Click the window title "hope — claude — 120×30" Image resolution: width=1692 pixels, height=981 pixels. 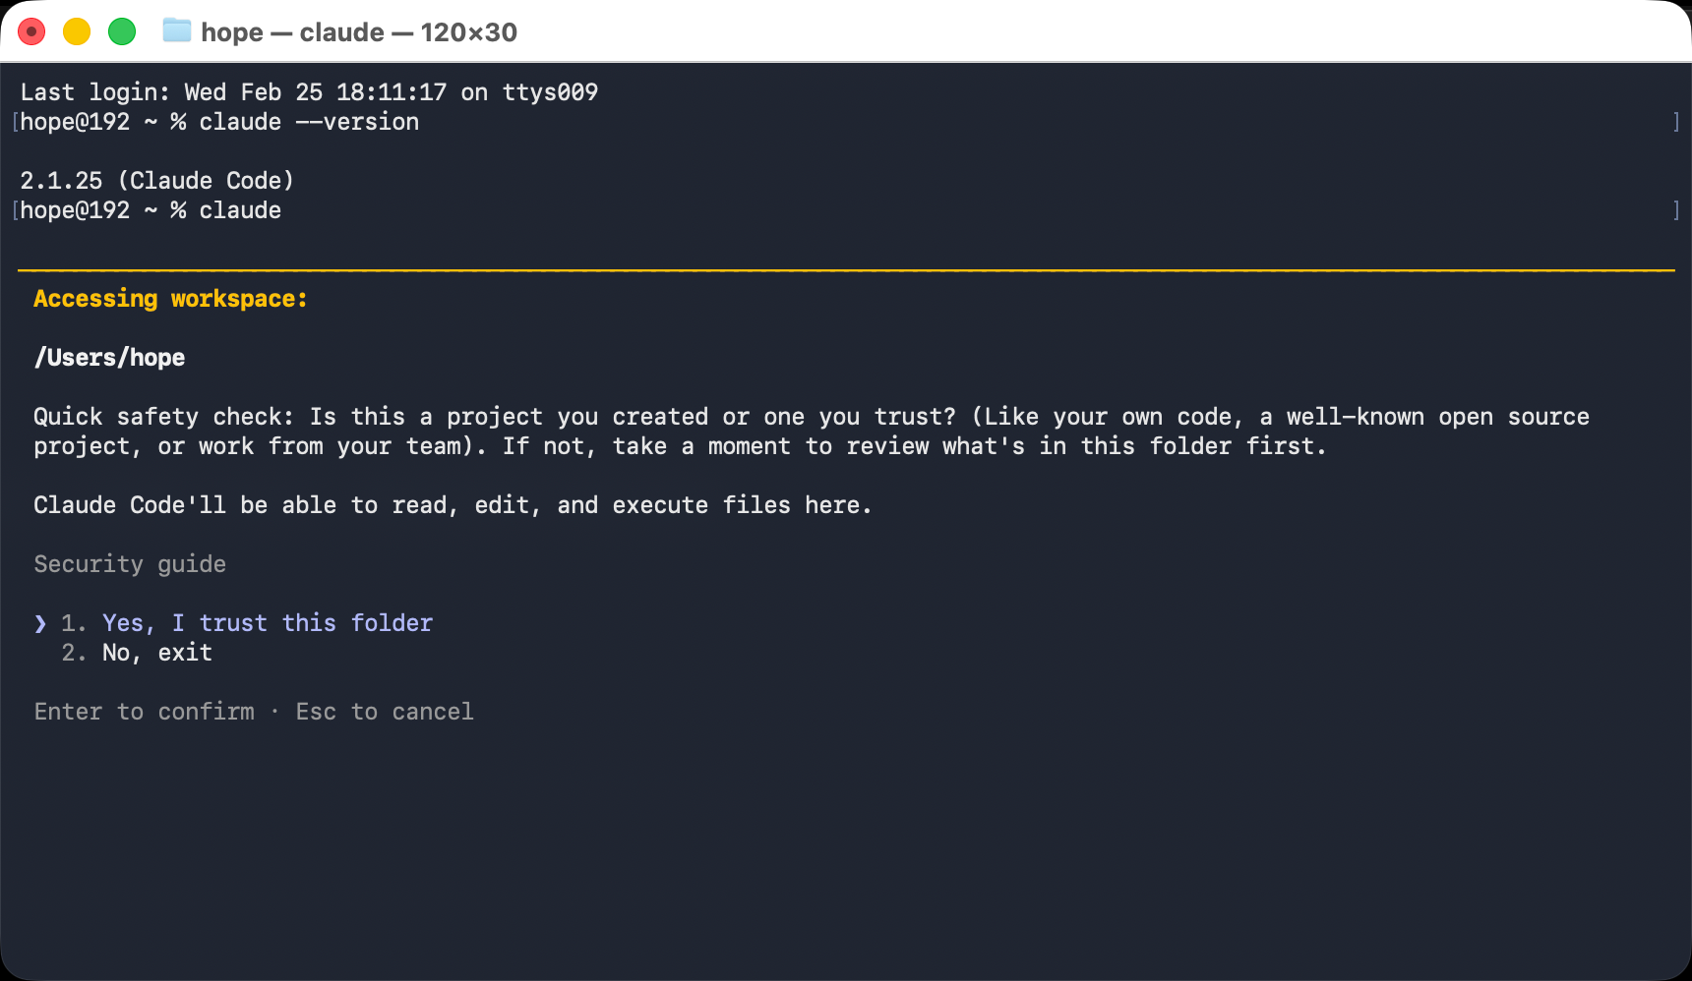[359, 32]
